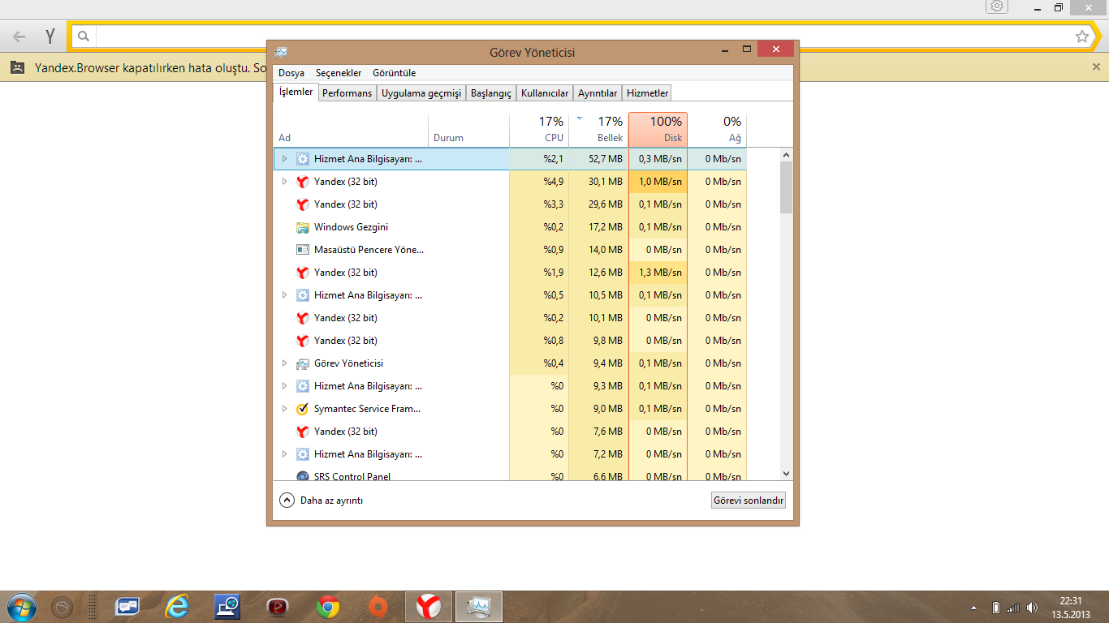
Task: Click the Masaüstü Pencere Yöneticisi icon
Action: [303, 250]
